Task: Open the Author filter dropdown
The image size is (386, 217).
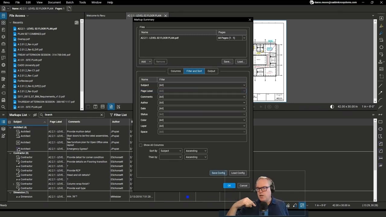Action: (202, 103)
